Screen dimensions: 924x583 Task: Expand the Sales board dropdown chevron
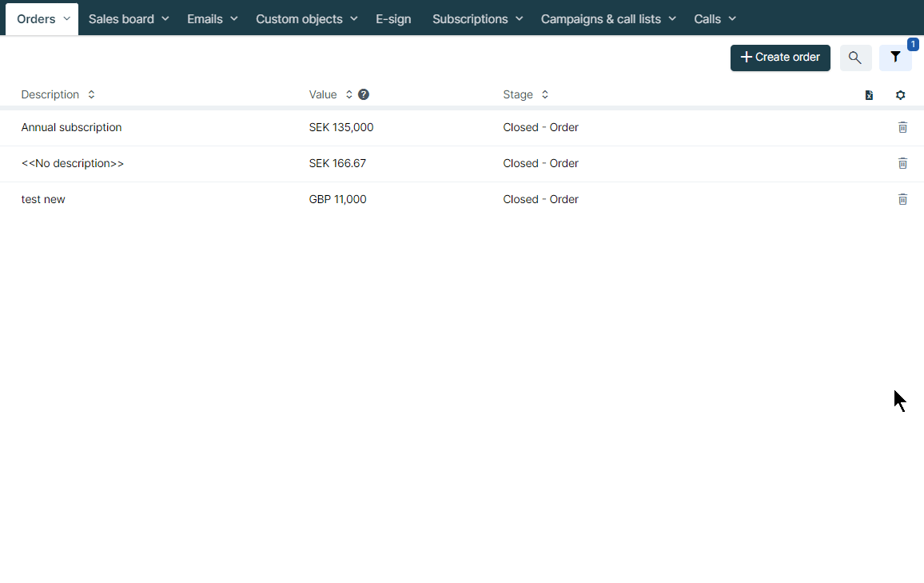click(165, 19)
